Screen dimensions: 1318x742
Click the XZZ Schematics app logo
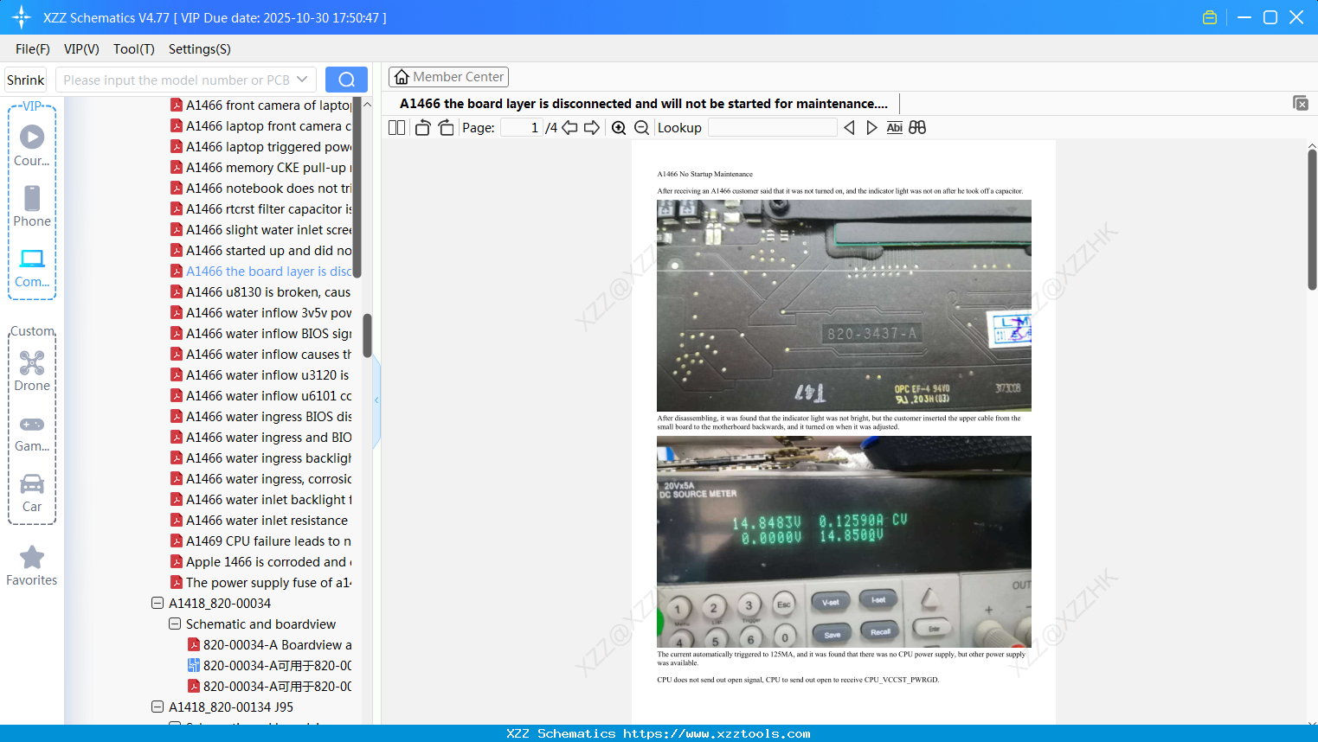click(x=22, y=17)
